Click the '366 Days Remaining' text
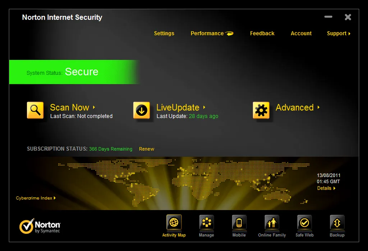368x251 pixels. [111, 149]
